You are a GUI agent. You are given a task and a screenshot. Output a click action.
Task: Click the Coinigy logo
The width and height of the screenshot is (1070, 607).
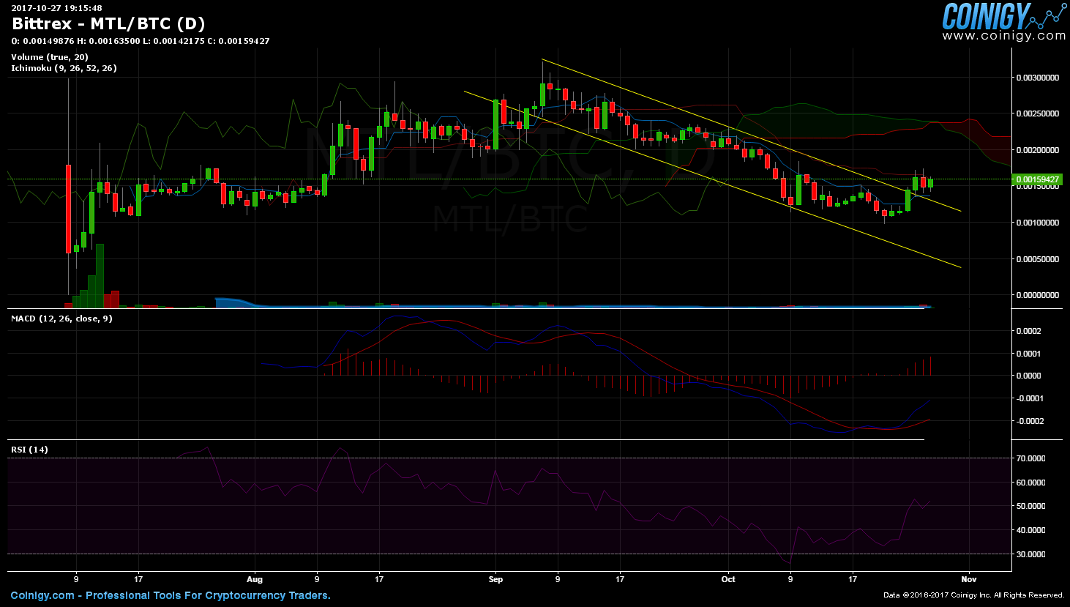click(1003, 16)
